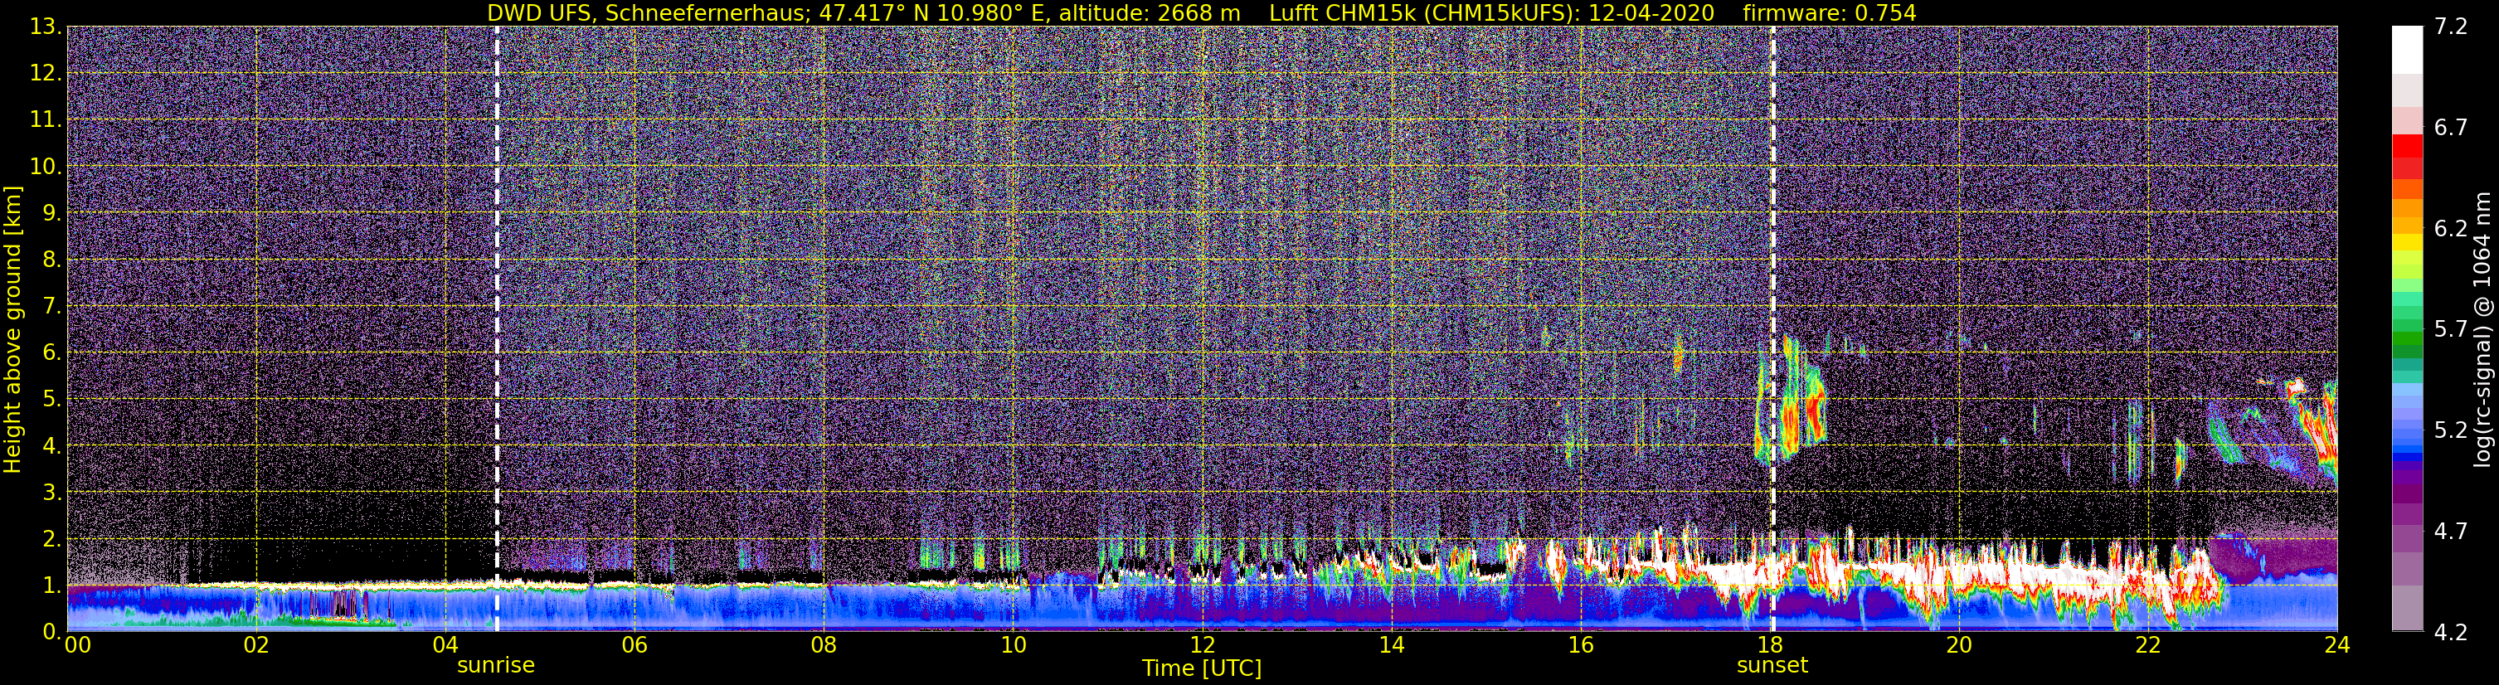
Task: Click the x-axis tick label 08
Action: pyautogui.click(x=824, y=645)
